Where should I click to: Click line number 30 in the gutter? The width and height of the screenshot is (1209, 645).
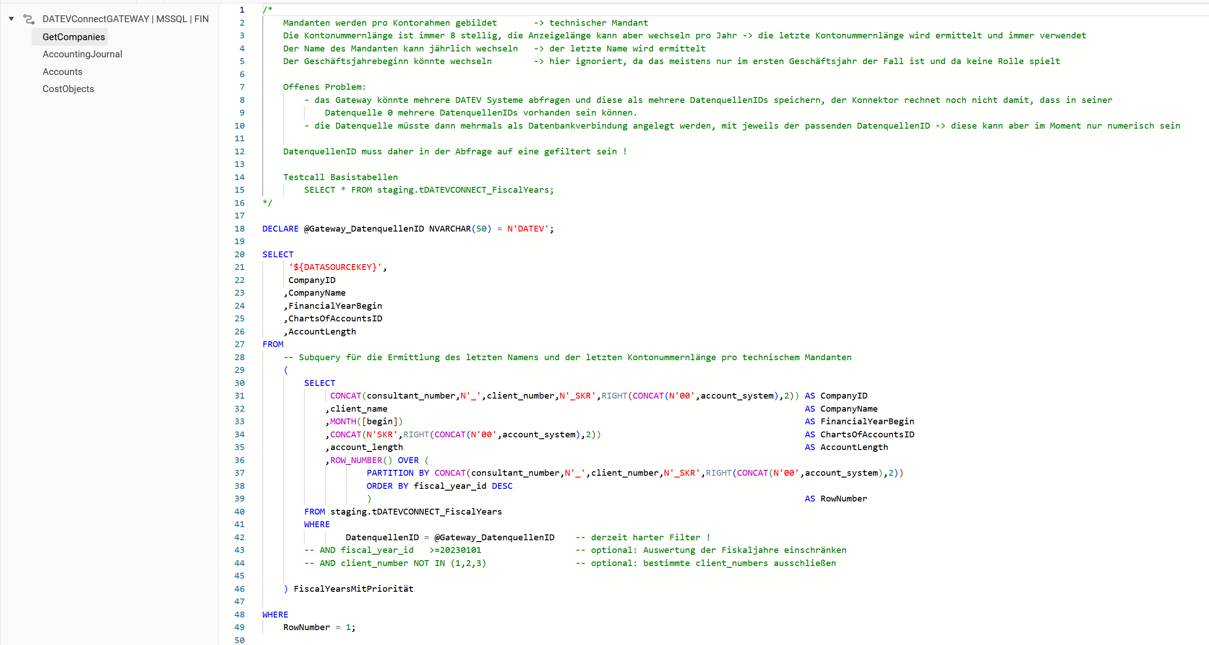click(239, 383)
